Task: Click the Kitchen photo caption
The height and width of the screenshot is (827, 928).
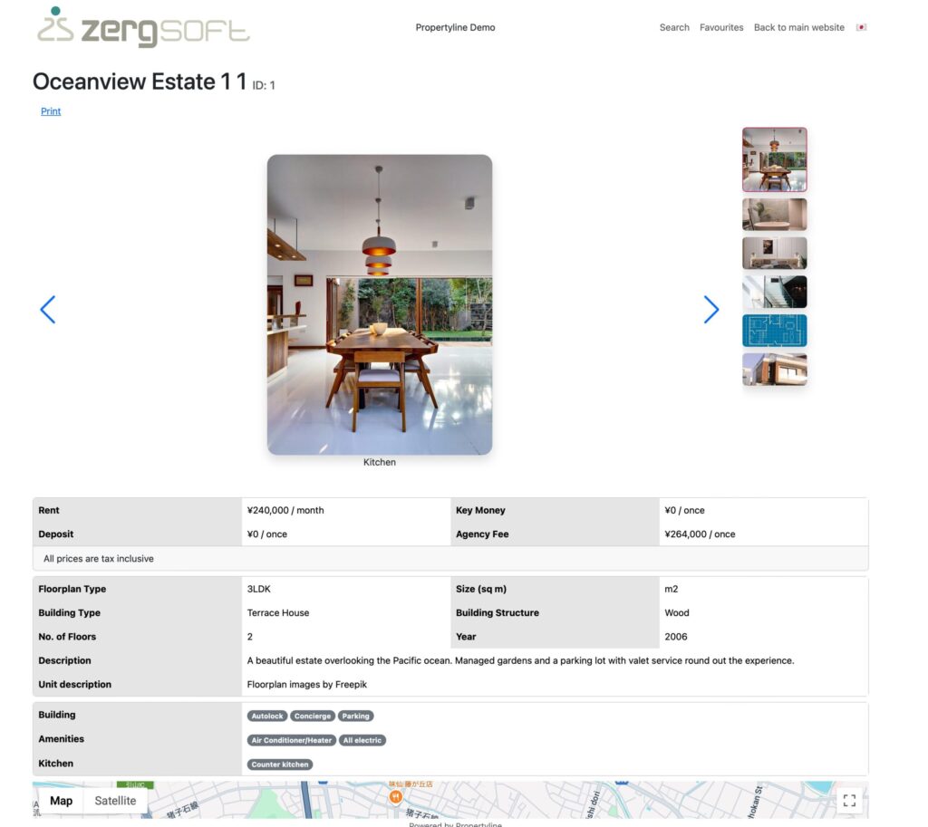Action: click(x=380, y=462)
